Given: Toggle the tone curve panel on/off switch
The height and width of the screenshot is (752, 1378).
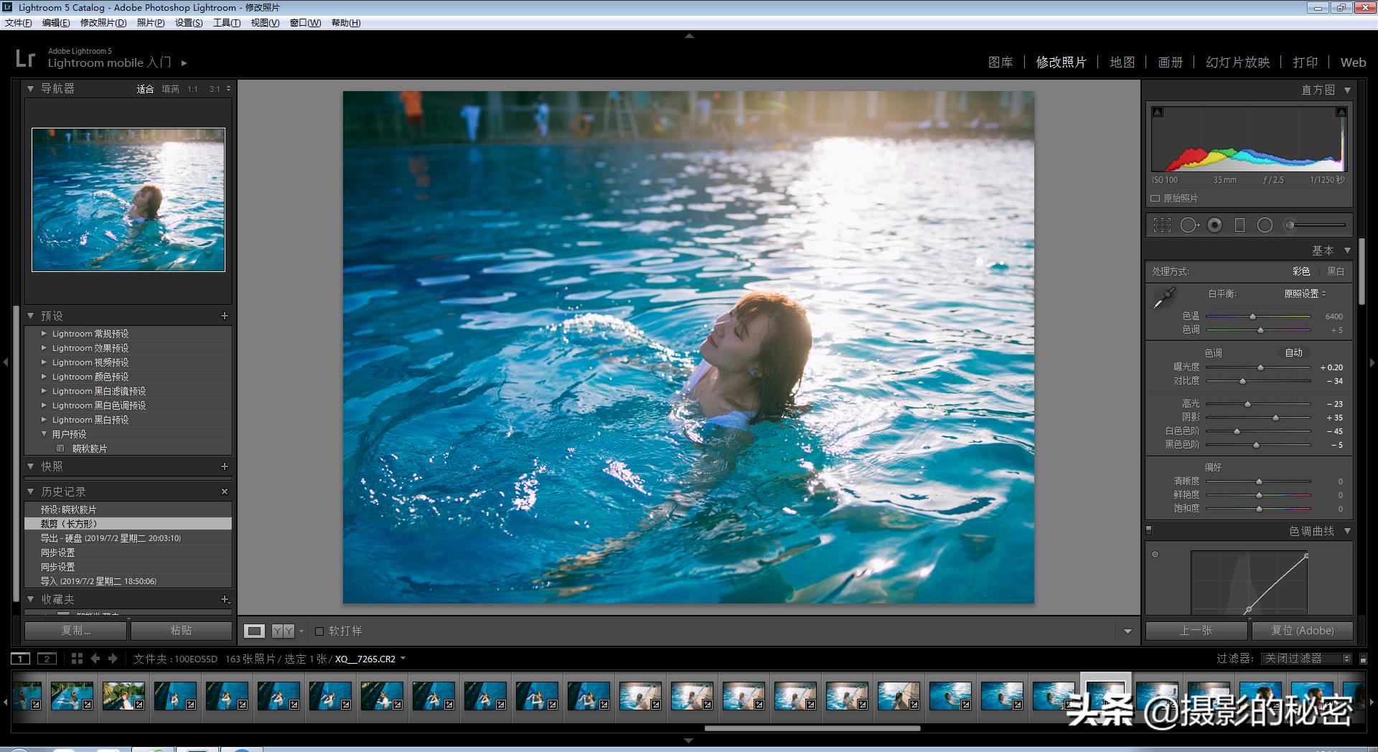Looking at the screenshot, I should point(1148,531).
